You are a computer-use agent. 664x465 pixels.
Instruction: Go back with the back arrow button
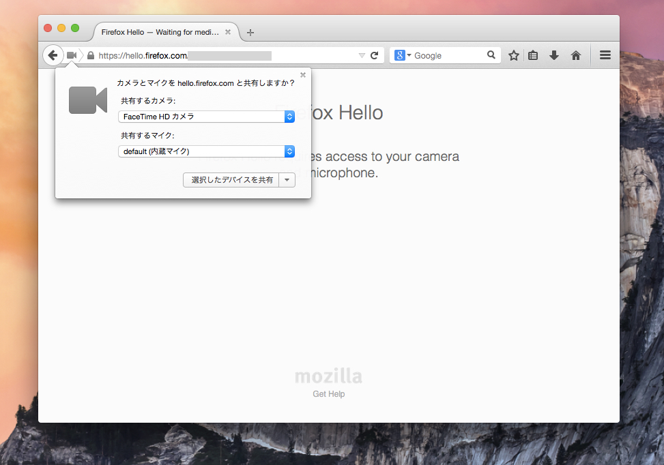pos(53,55)
